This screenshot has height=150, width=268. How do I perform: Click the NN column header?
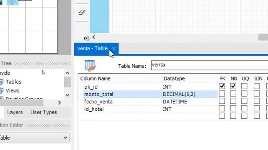pyautogui.click(x=234, y=79)
